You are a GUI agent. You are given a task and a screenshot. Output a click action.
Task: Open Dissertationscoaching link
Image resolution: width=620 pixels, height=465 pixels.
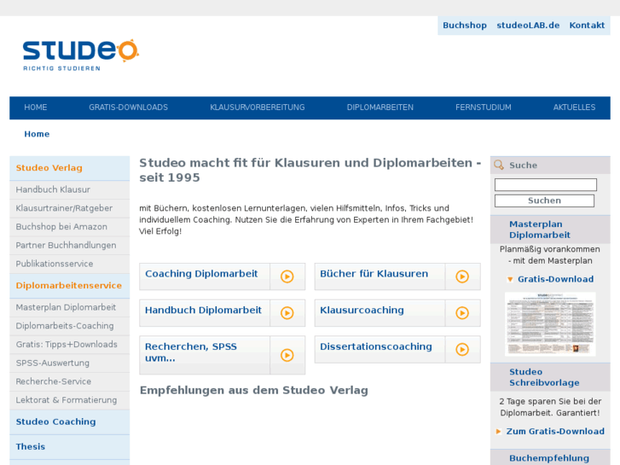pos(375,346)
